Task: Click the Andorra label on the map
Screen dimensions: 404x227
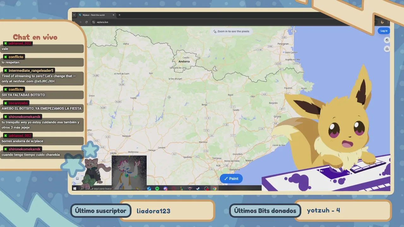Action: pyautogui.click(x=184, y=61)
